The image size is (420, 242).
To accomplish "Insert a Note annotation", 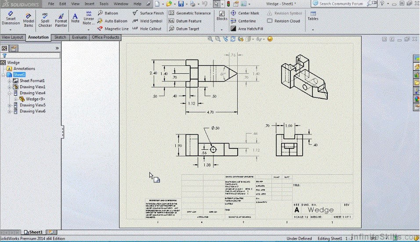I will [75, 18].
